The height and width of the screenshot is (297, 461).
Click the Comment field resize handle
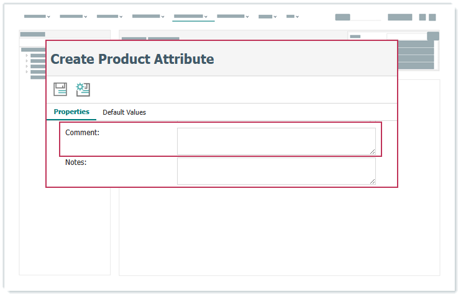372,151
